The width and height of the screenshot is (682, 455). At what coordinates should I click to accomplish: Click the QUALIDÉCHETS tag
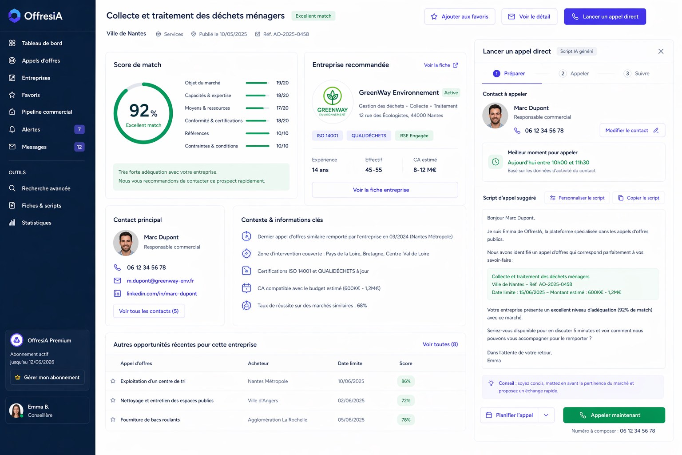(x=369, y=136)
